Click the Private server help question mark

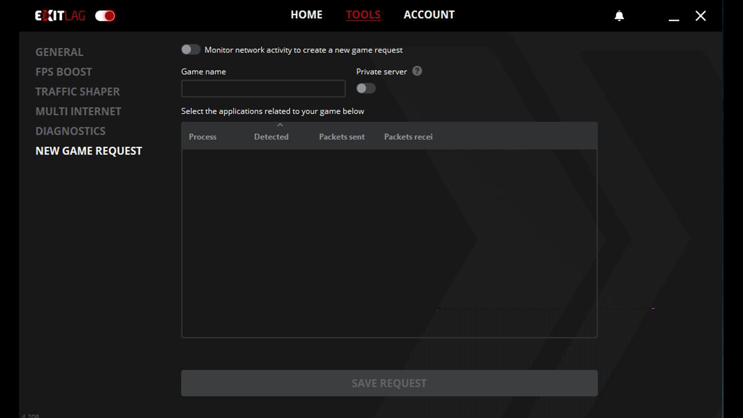tap(417, 71)
